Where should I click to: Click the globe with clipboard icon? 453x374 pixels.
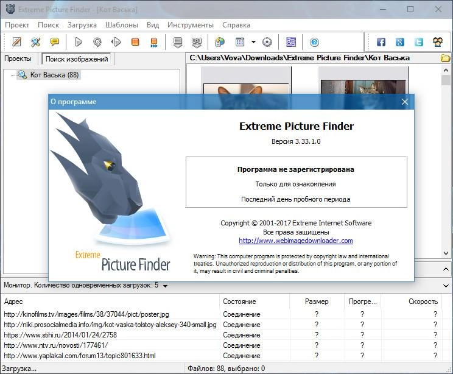coord(220,42)
